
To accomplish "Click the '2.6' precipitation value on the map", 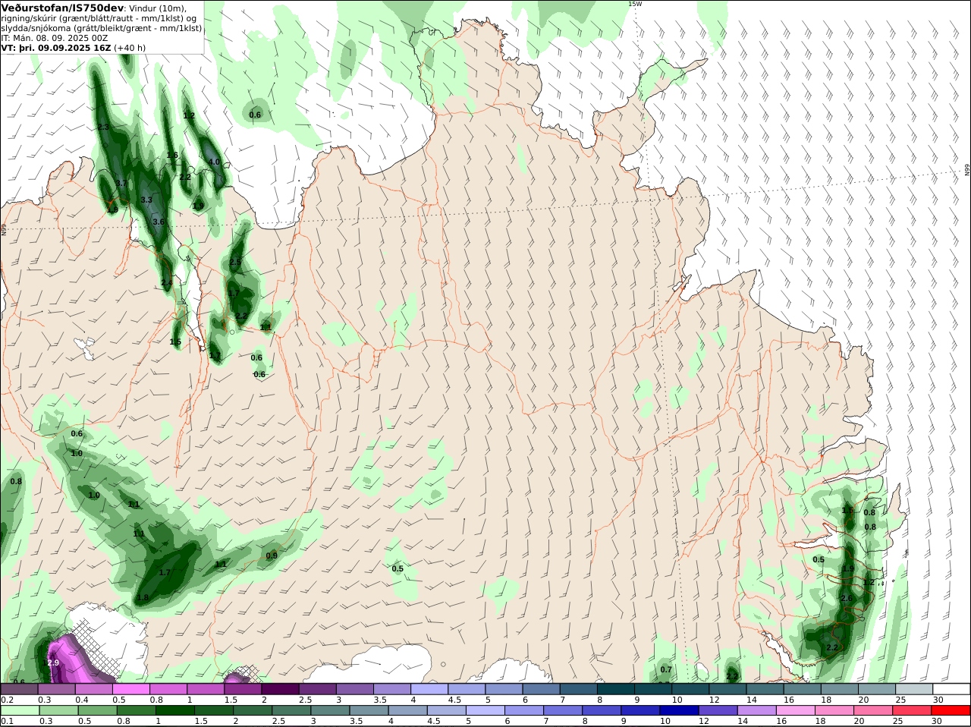I will tap(847, 598).
